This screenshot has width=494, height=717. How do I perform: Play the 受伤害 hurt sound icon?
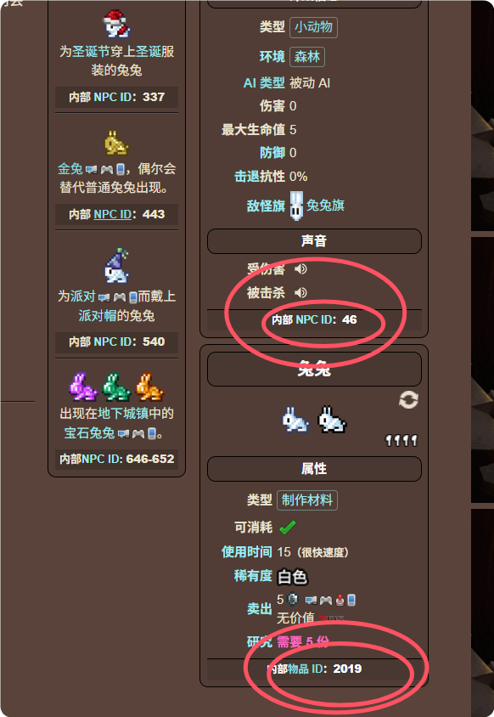click(x=300, y=268)
